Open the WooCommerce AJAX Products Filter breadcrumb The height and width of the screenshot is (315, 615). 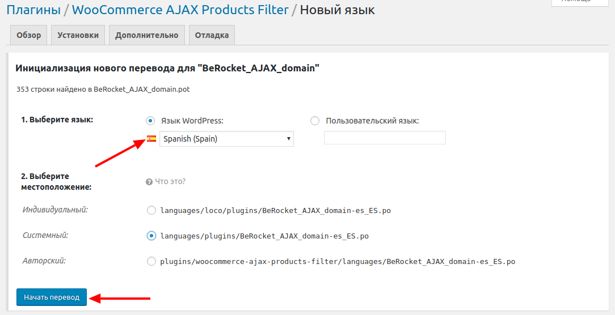pyautogui.click(x=181, y=10)
